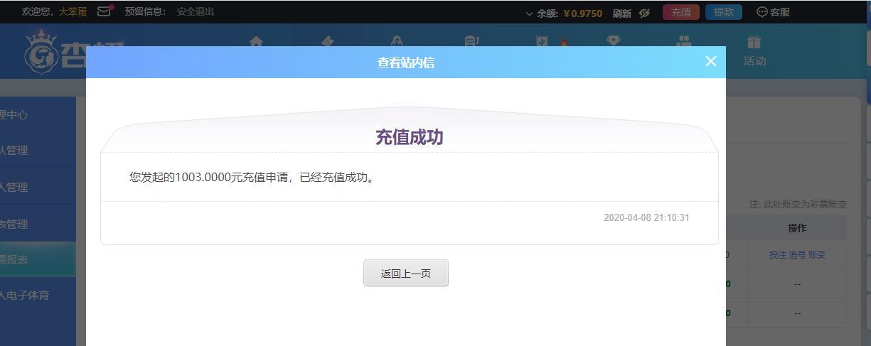Click the site crown logo

pos(42,52)
